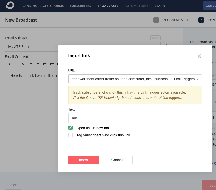Focus the URL input field

120,79
